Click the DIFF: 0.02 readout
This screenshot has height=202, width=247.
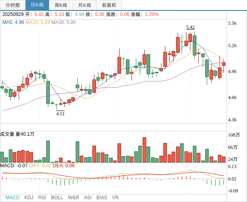tap(40, 166)
